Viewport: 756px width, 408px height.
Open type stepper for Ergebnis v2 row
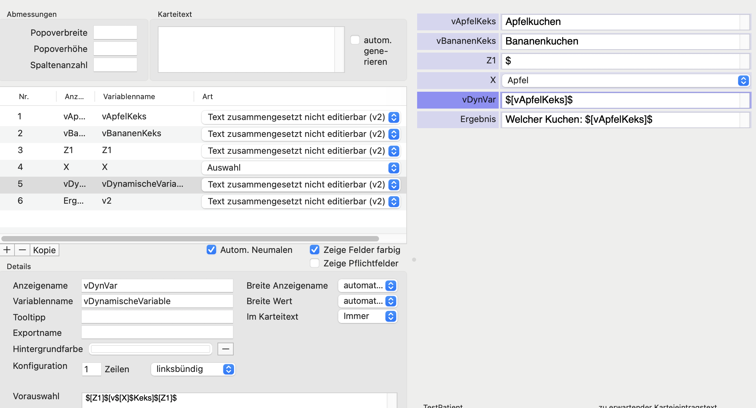pyautogui.click(x=394, y=201)
